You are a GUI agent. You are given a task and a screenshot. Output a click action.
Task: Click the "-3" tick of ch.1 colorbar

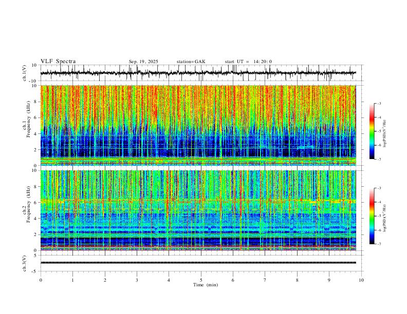(x=379, y=103)
